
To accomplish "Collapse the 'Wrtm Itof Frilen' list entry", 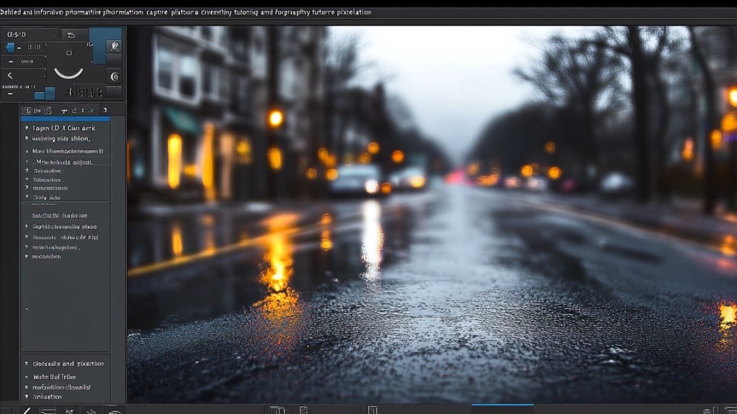I will [x=26, y=377].
